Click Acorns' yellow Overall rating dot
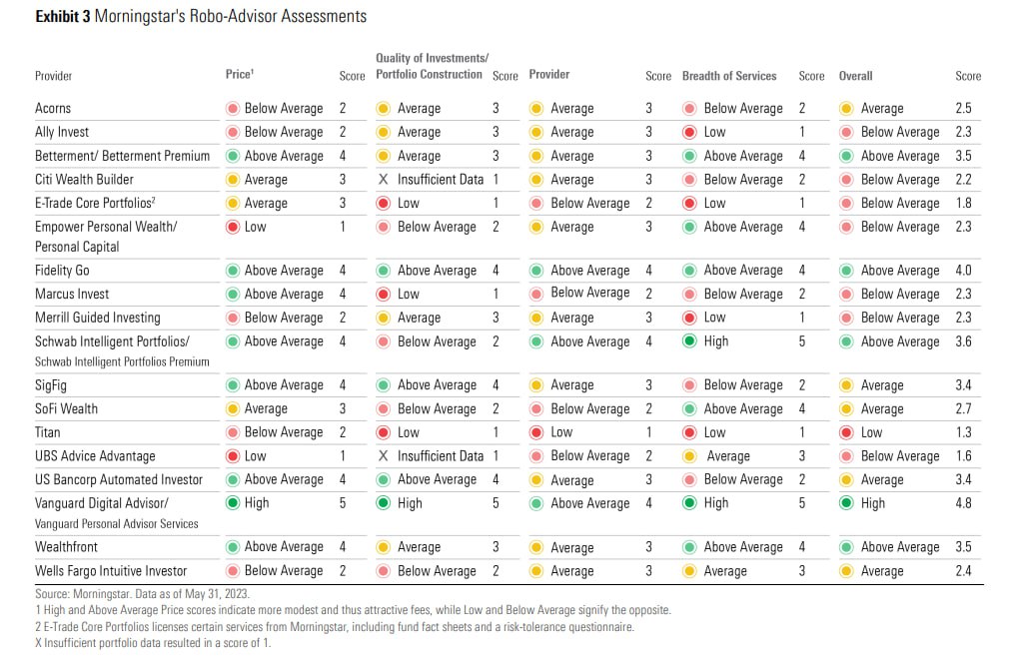Image resolution: width=1017 pixels, height=665 pixels. tap(846, 108)
